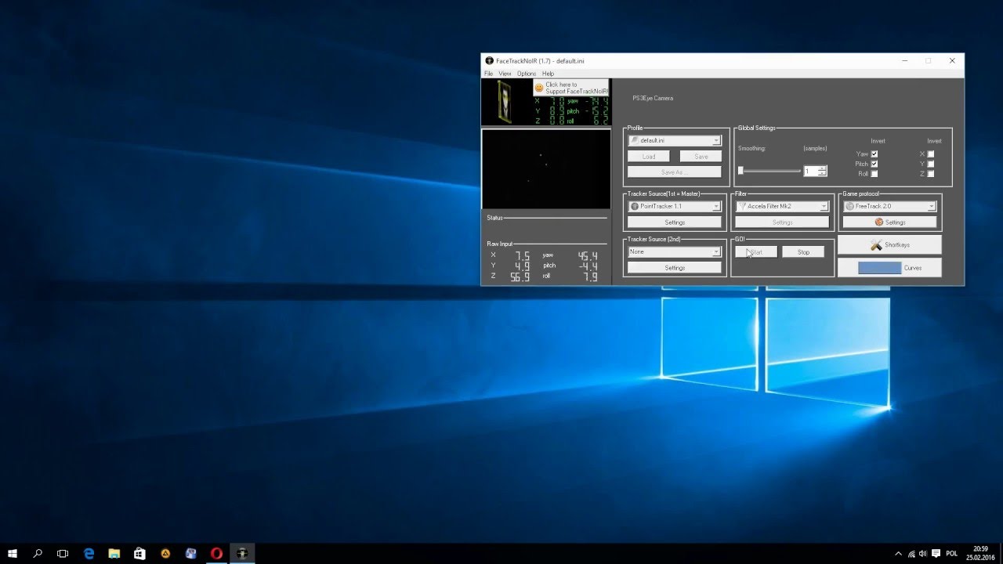The width and height of the screenshot is (1003, 564).
Task: Click the Smoothing slider handle
Action: pyautogui.click(x=740, y=171)
